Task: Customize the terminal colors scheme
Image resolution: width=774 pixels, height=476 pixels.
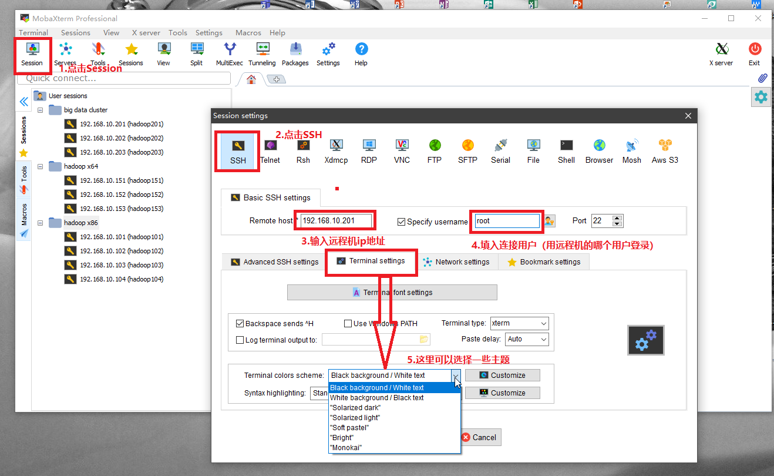Action: point(502,376)
